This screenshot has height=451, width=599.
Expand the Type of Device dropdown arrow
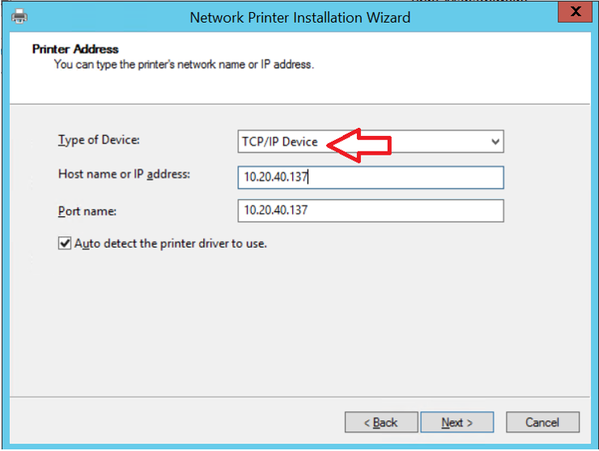coord(495,143)
